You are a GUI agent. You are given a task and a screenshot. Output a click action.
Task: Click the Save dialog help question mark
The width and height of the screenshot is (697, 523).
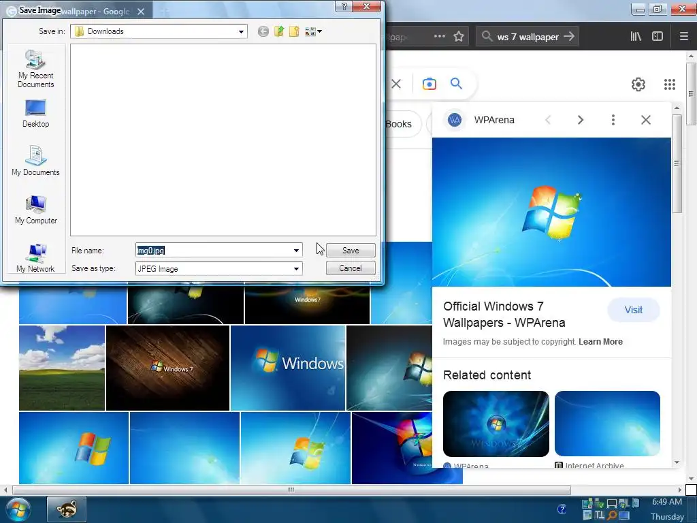pyautogui.click(x=344, y=5)
